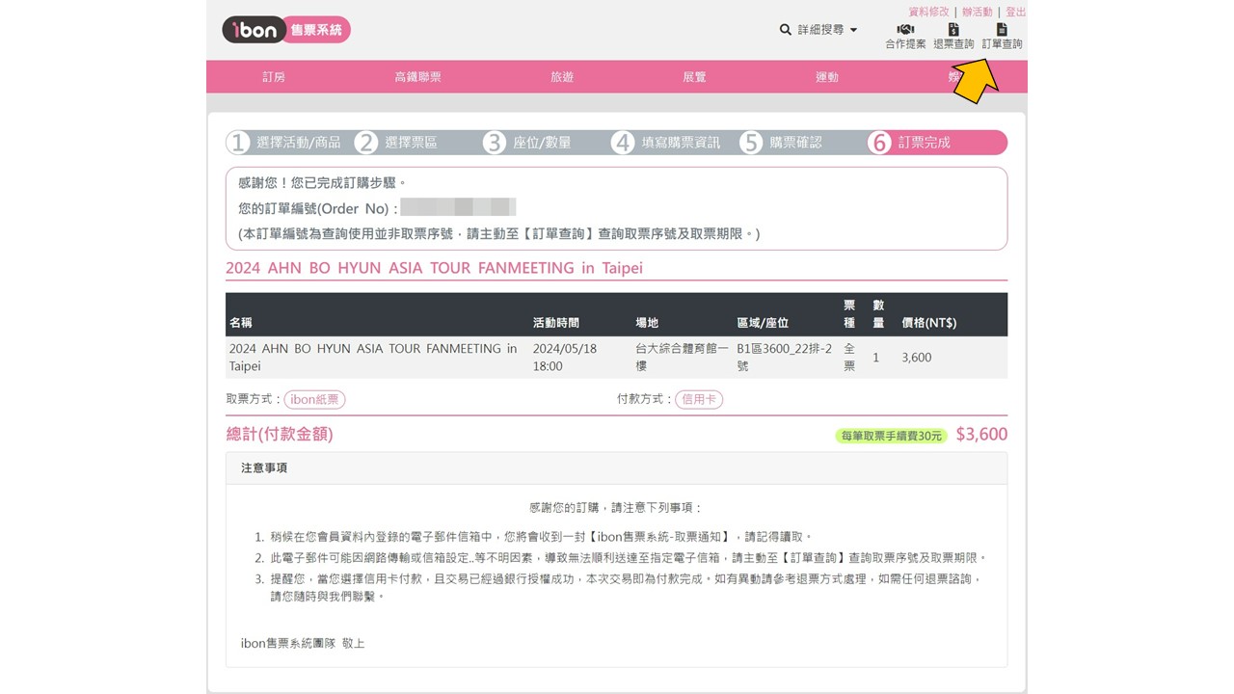This screenshot has height=694, width=1234.
Task: Click the event title heading in pink
Action: pyautogui.click(x=434, y=268)
